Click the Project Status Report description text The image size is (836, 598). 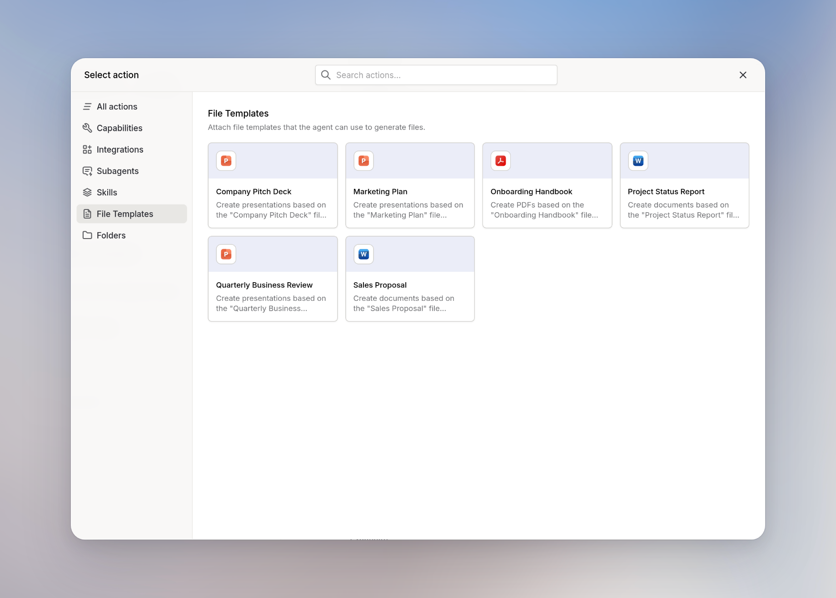click(683, 210)
